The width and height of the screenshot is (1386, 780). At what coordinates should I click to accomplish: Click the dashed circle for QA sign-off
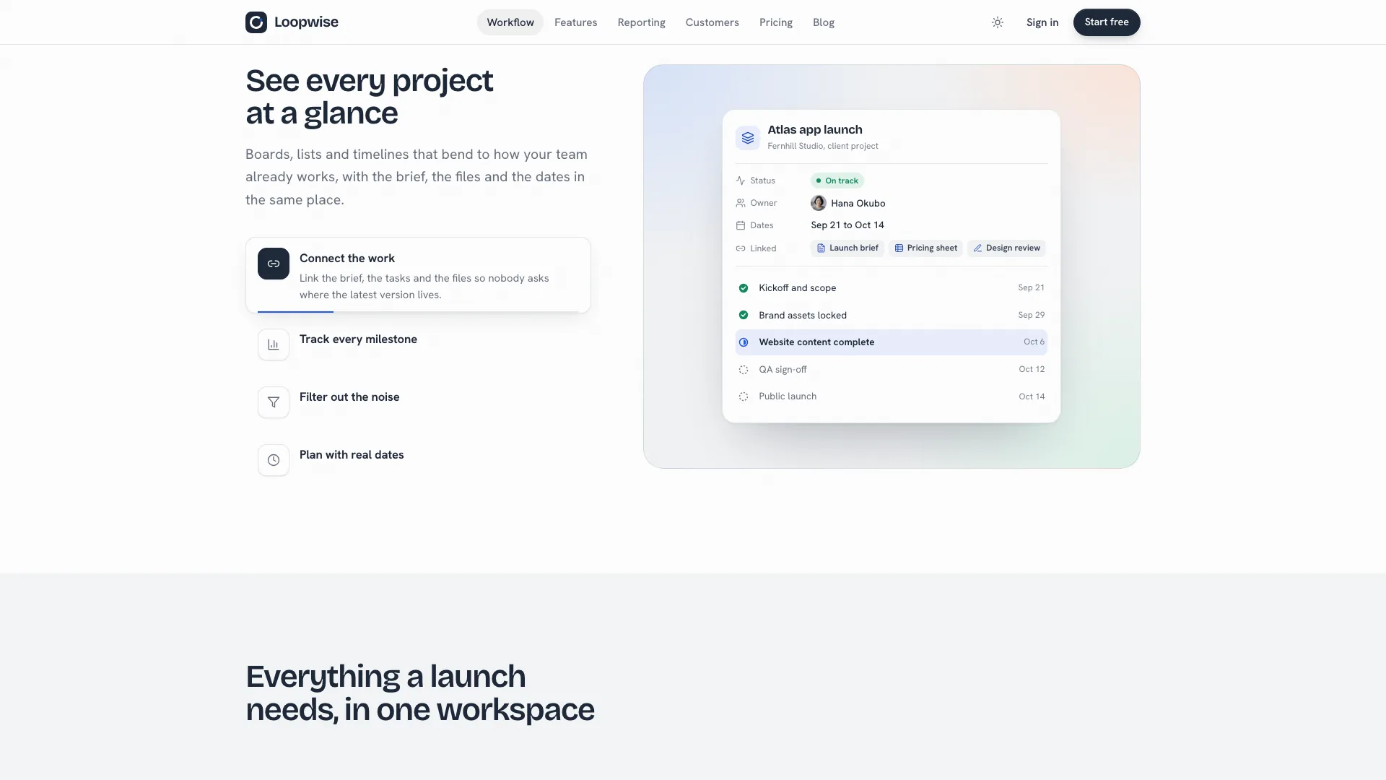[x=744, y=370]
